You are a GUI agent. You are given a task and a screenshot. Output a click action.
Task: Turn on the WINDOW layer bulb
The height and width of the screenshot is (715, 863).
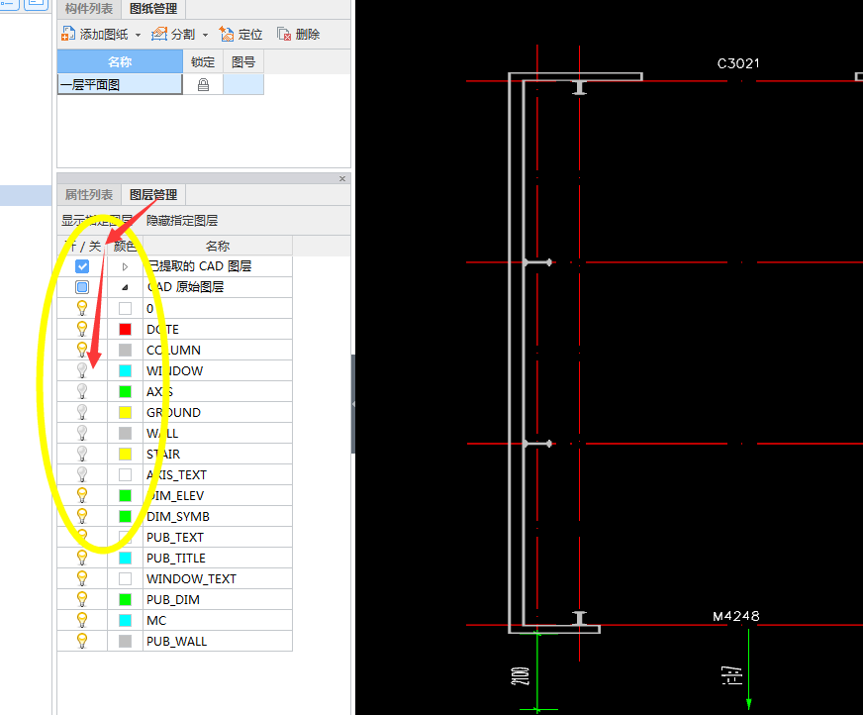[82, 370]
